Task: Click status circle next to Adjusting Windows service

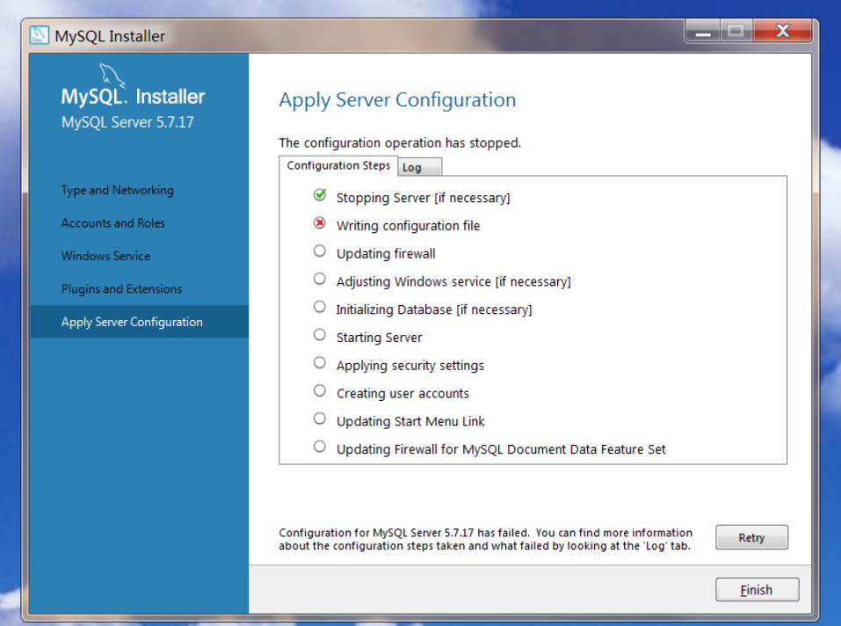Action: click(x=320, y=279)
